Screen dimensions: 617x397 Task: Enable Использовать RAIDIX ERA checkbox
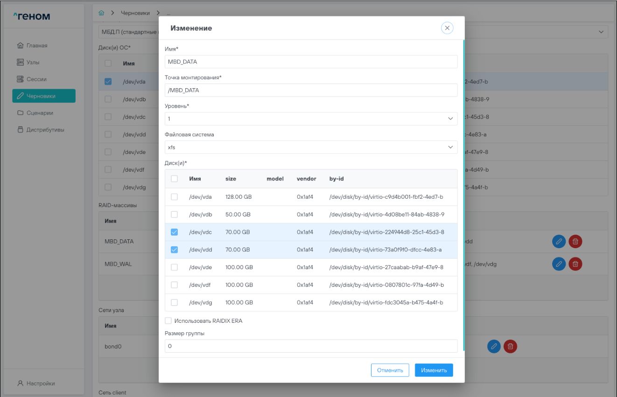[168, 321]
